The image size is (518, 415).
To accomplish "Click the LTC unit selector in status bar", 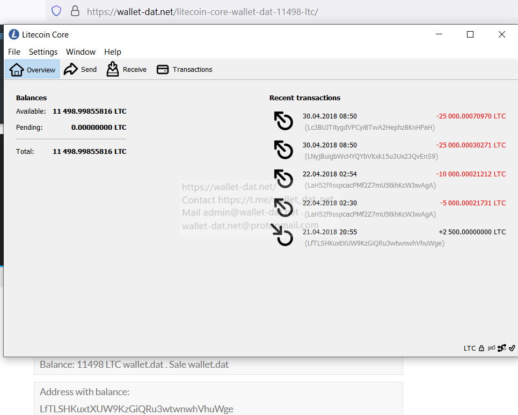I will point(470,348).
